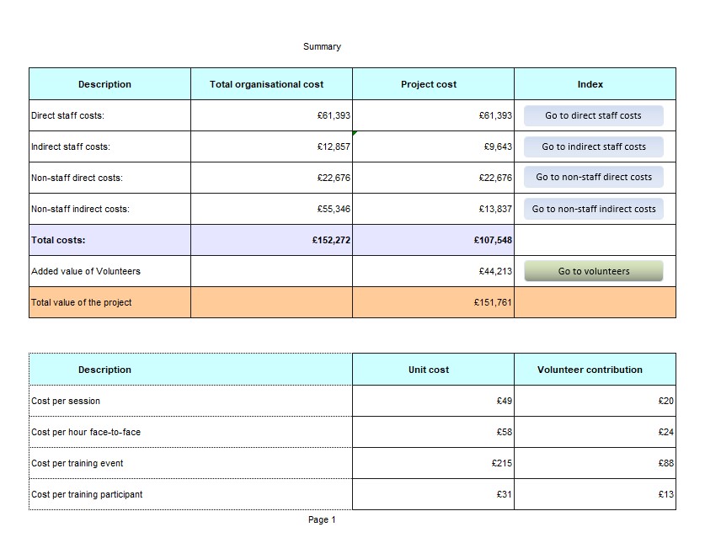Click the Index column header

coord(595,84)
